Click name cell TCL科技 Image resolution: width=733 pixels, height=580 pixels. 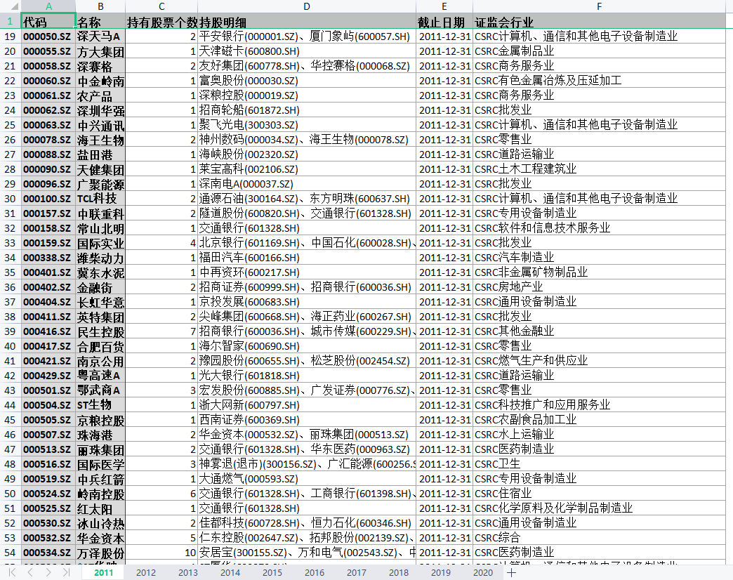(x=100, y=199)
